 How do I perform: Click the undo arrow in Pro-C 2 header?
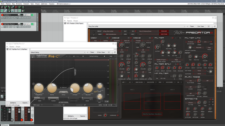[x=67, y=56]
